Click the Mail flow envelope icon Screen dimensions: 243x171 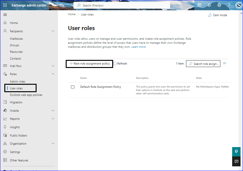5,66
